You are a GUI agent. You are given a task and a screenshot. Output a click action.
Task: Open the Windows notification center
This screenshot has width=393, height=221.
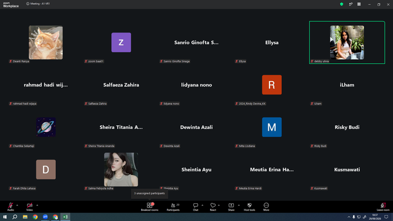tap(386, 217)
